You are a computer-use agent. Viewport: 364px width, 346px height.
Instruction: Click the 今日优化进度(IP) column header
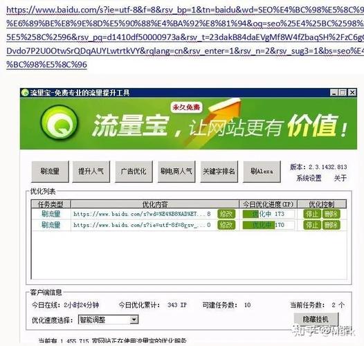pos(268,204)
